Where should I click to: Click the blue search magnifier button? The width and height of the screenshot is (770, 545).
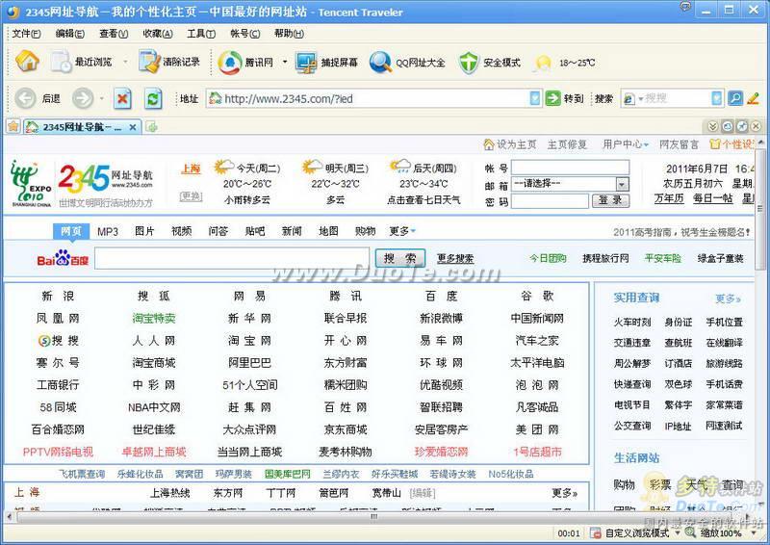734,98
